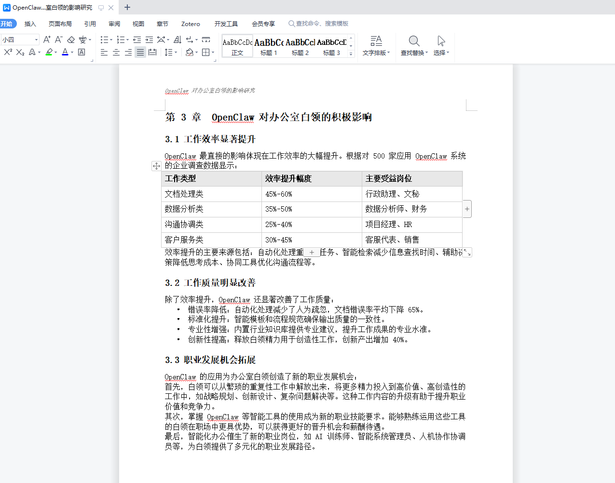Screen dimensions: 615x483
Task: Align paragraph to the right
Action: 128,52
